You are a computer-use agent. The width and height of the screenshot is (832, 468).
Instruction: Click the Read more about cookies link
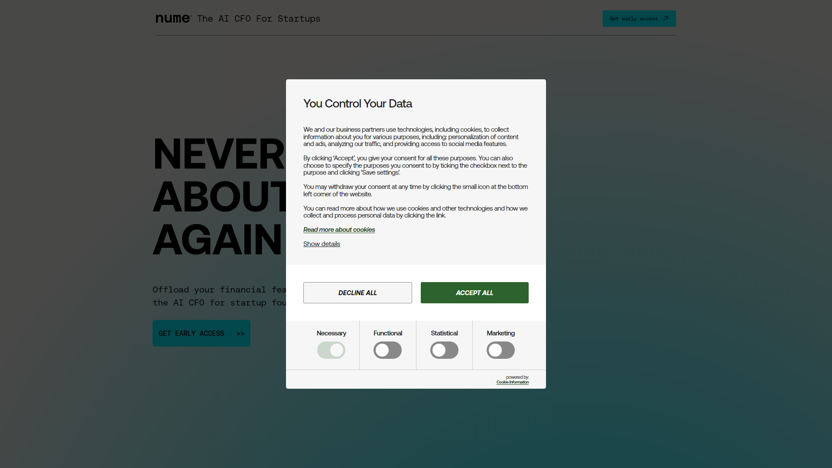tap(339, 229)
